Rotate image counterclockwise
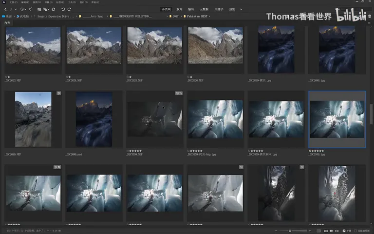 point(63,9)
